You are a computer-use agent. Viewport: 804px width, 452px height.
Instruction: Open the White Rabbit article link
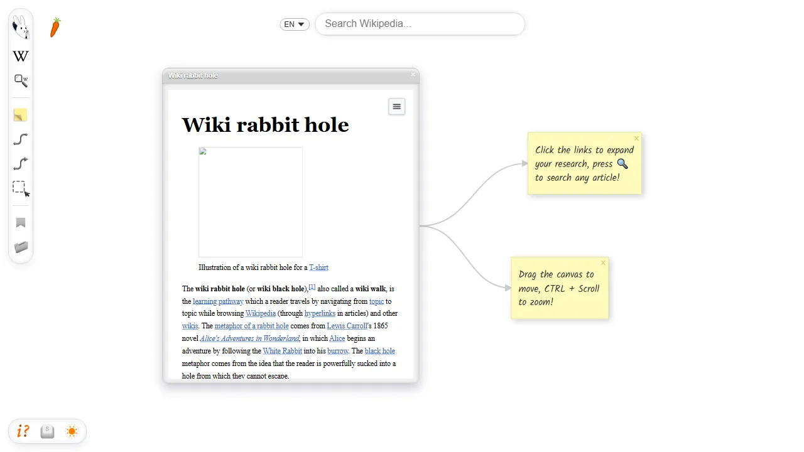(282, 351)
